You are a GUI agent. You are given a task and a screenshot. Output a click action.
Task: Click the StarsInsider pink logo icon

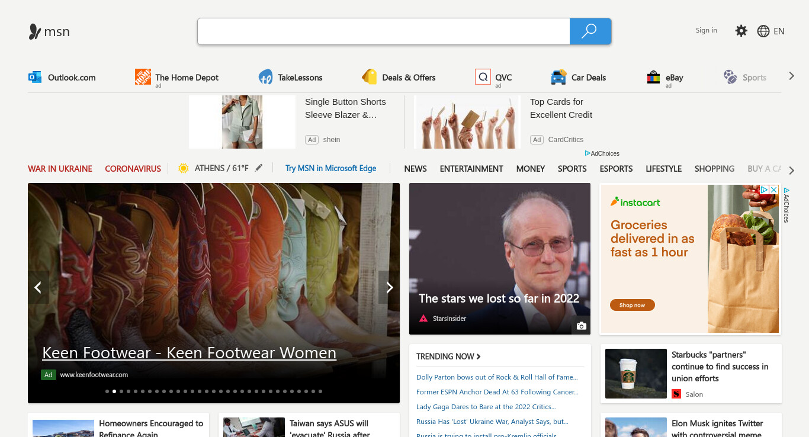coord(423,318)
